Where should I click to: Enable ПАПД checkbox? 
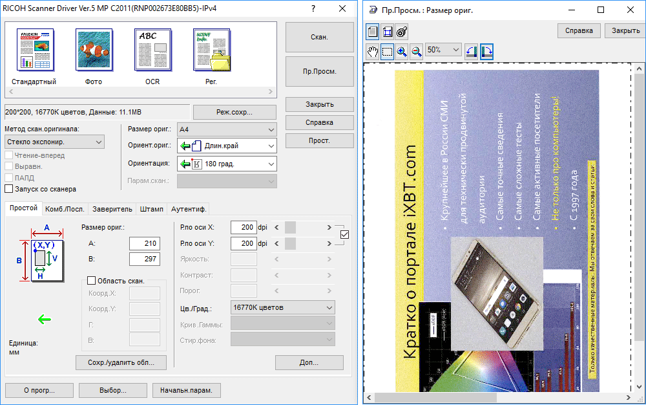[x=8, y=178]
